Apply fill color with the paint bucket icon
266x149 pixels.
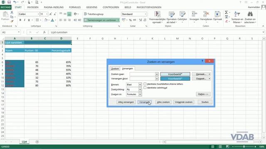point(46,20)
